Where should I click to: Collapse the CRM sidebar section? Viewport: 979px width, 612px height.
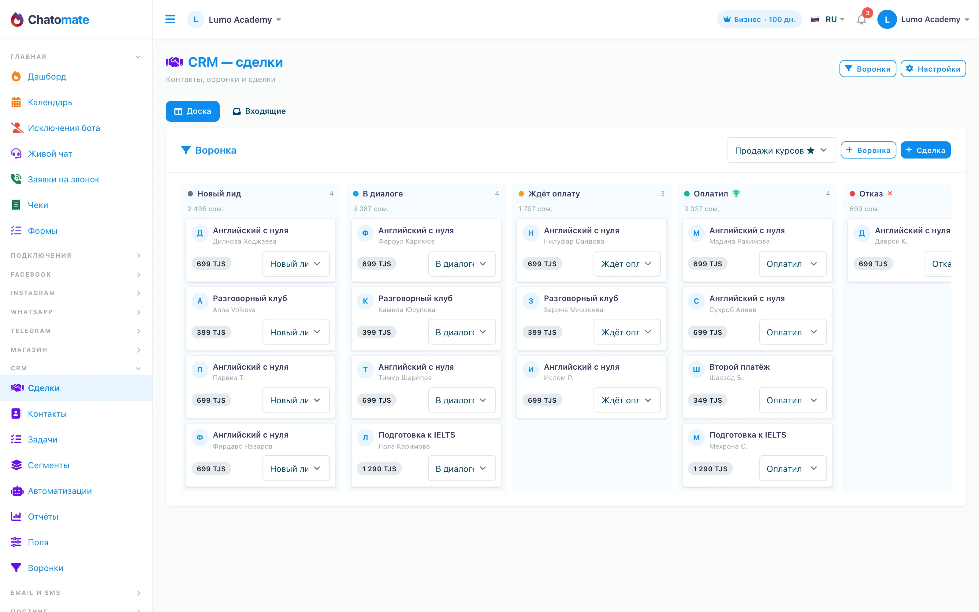[x=76, y=368]
